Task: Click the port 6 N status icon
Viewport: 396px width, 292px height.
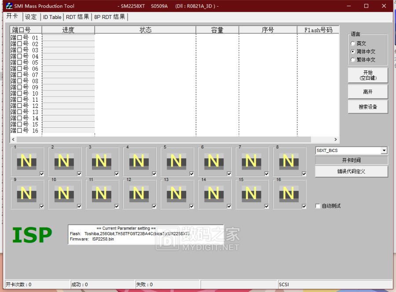Action: coord(214,162)
